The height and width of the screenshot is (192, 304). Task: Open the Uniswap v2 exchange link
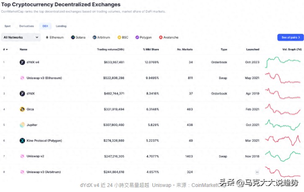[x=35, y=156]
